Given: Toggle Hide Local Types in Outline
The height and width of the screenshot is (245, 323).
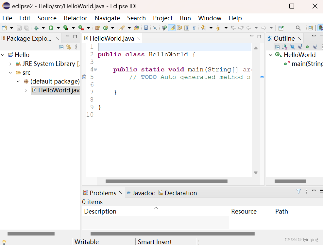Looking at the screenshot, I should click(315, 47).
